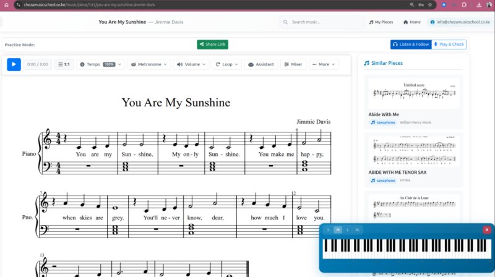The image size is (495, 277).
Task: Click the William Henry Monk composer label
Action: tap(415, 122)
